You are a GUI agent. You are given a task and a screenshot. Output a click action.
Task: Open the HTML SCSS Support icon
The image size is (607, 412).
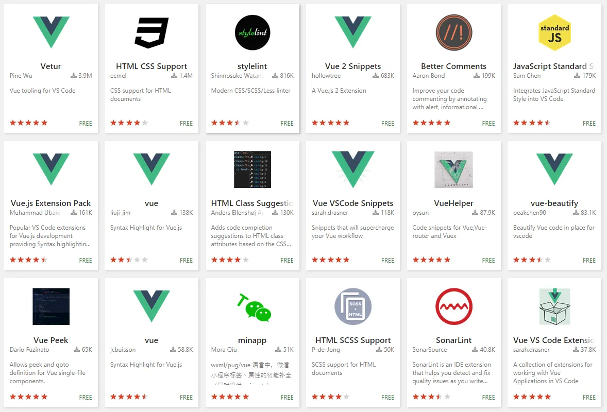[x=353, y=306]
